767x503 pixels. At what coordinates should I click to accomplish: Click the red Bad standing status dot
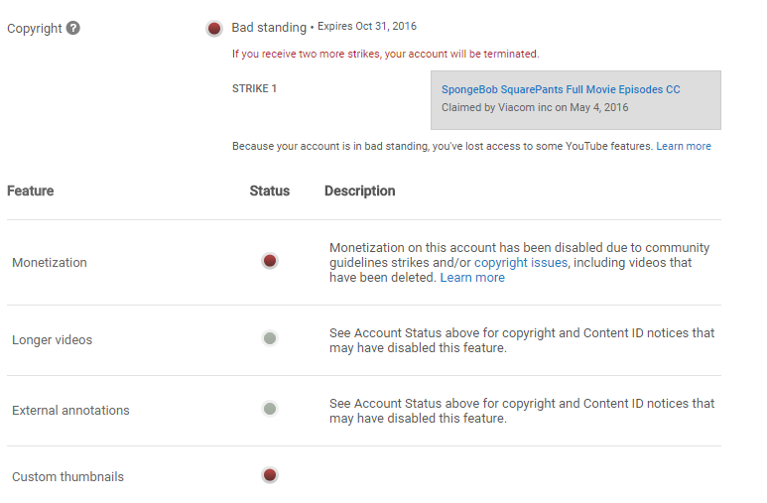[214, 29]
